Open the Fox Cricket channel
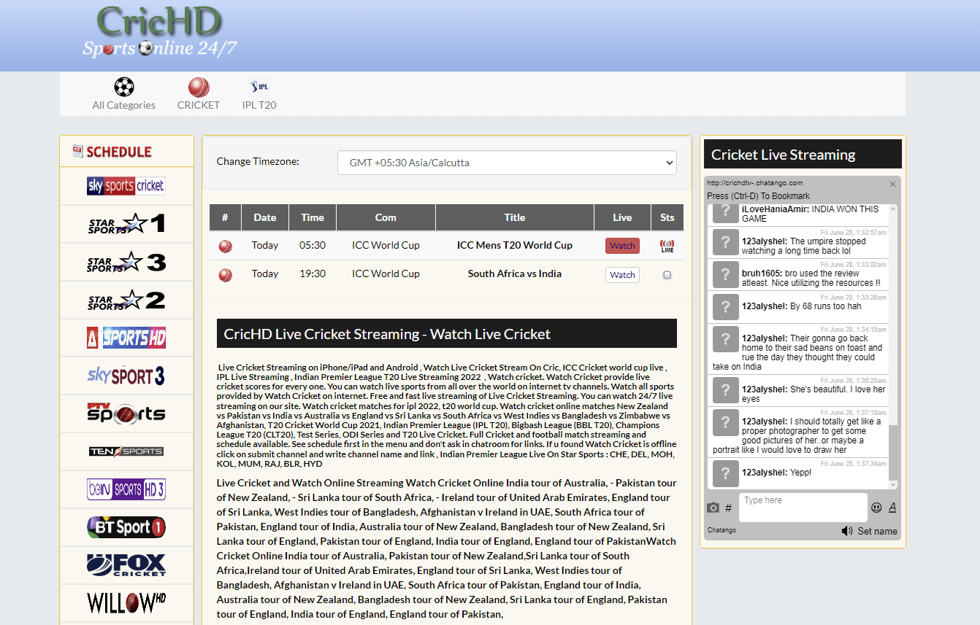 pos(126,565)
